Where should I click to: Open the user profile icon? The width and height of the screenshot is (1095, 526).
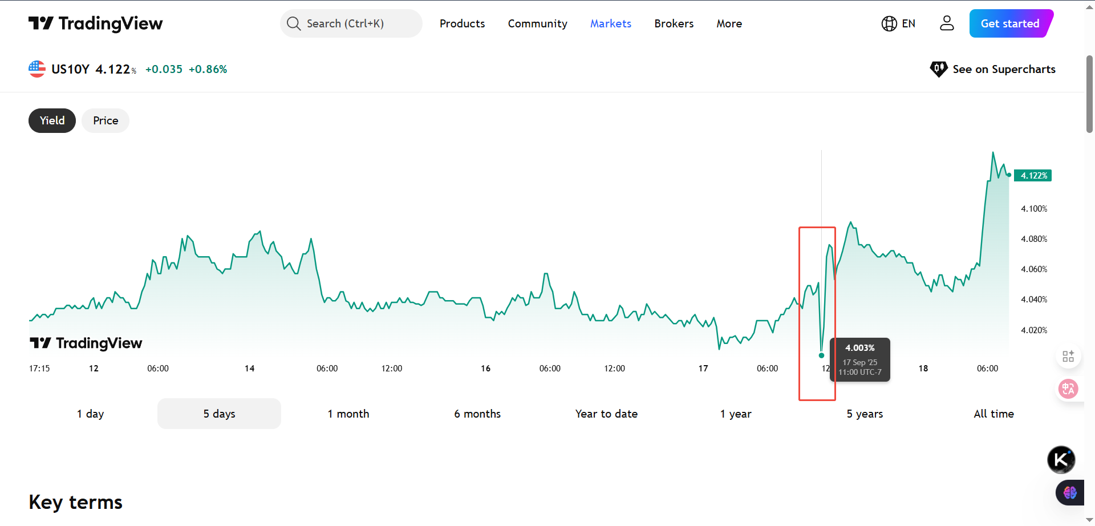pos(947,23)
